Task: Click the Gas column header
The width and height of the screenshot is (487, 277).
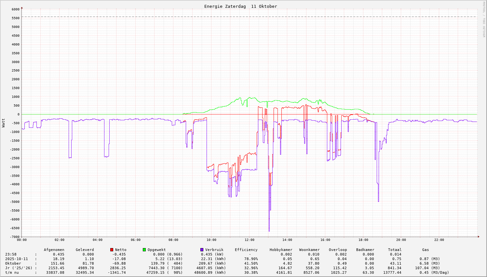Action: [x=426, y=250]
